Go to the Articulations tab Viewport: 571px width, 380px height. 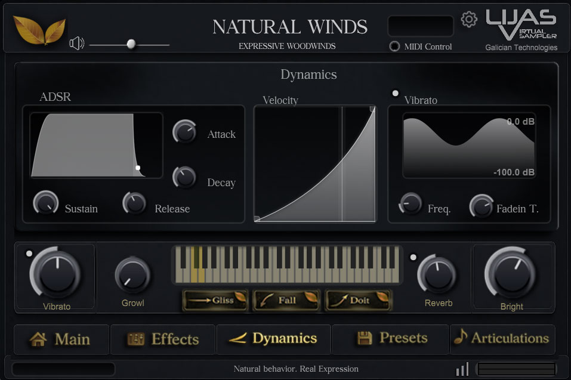click(502, 339)
